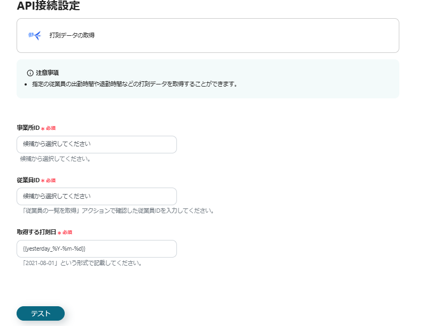Viewport: 433px width, 326px height.
Task: Click the 従業員ID field label
Action: pos(27,180)
